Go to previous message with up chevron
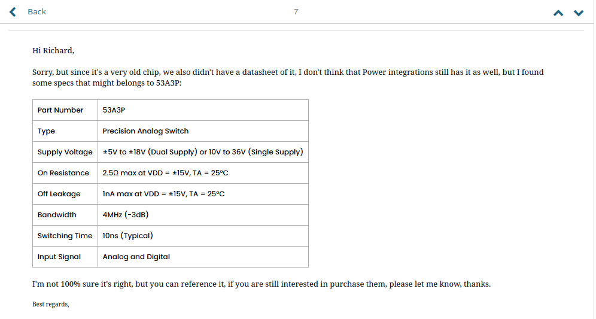The image size is (596, 319). coord(558,13)
